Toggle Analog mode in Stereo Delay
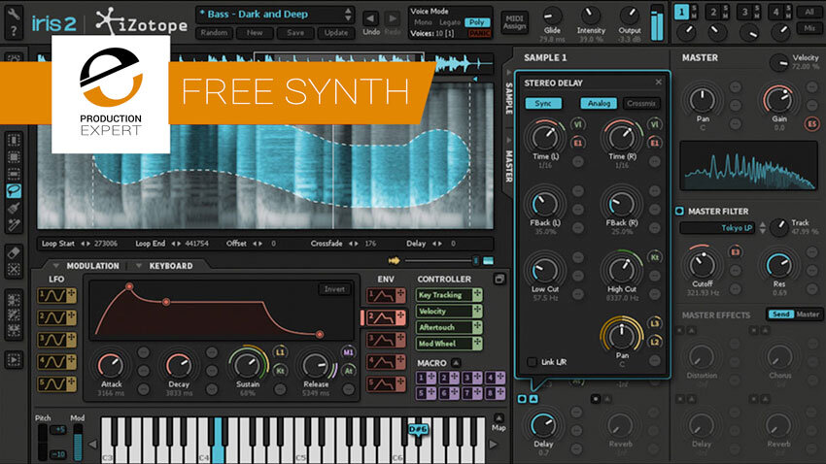 (599, 104)
